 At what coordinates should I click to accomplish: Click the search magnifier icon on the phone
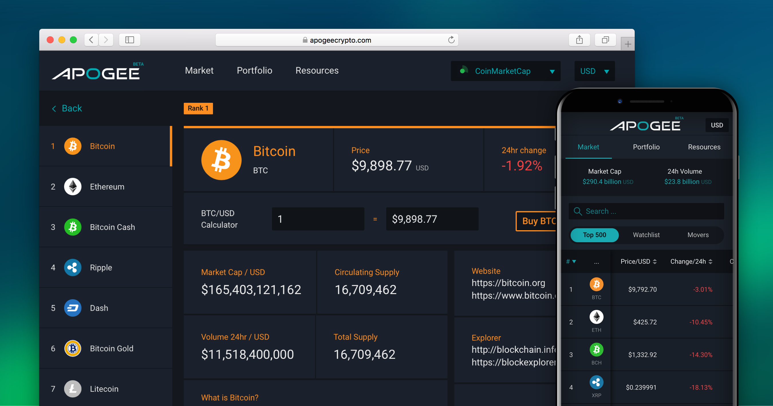578,211
